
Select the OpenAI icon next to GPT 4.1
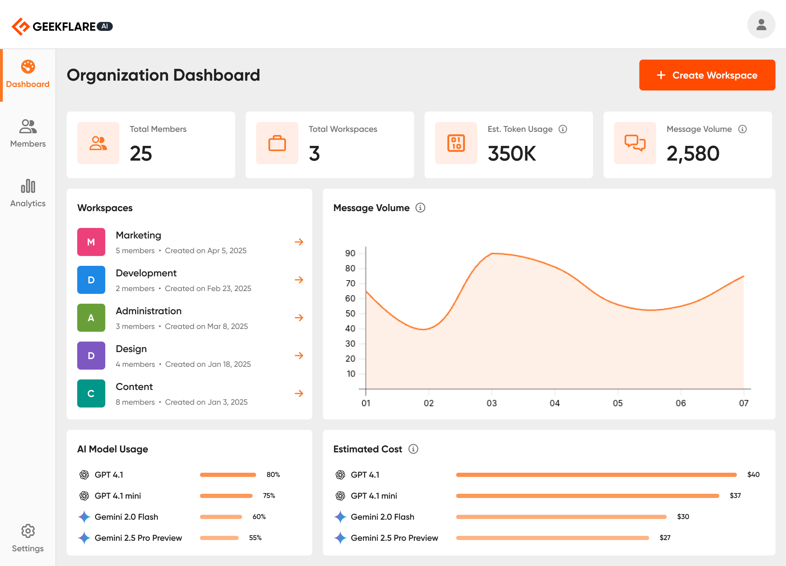click(x=84, y=474)
